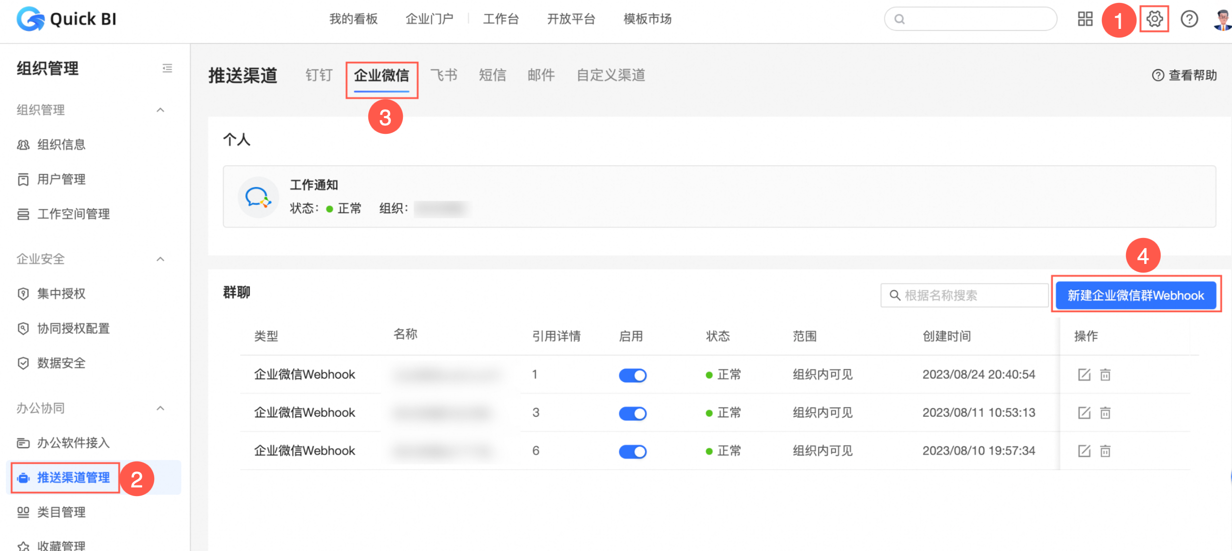Screen dimensions: 1232x551
Task: Click the 引用详情 column header
Action: (556, 336)
